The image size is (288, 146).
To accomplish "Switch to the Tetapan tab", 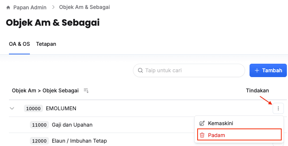I will click(x=46, y=44).
